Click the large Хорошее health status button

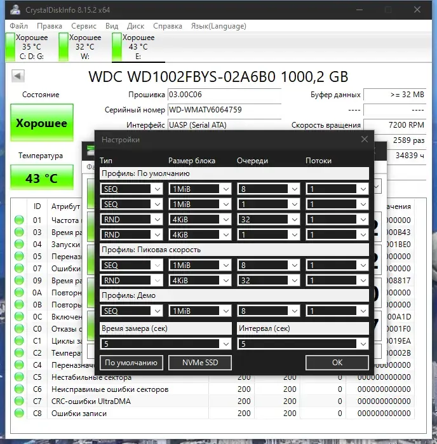42,123
